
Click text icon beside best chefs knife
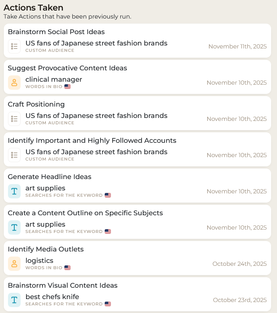[14, 300]
